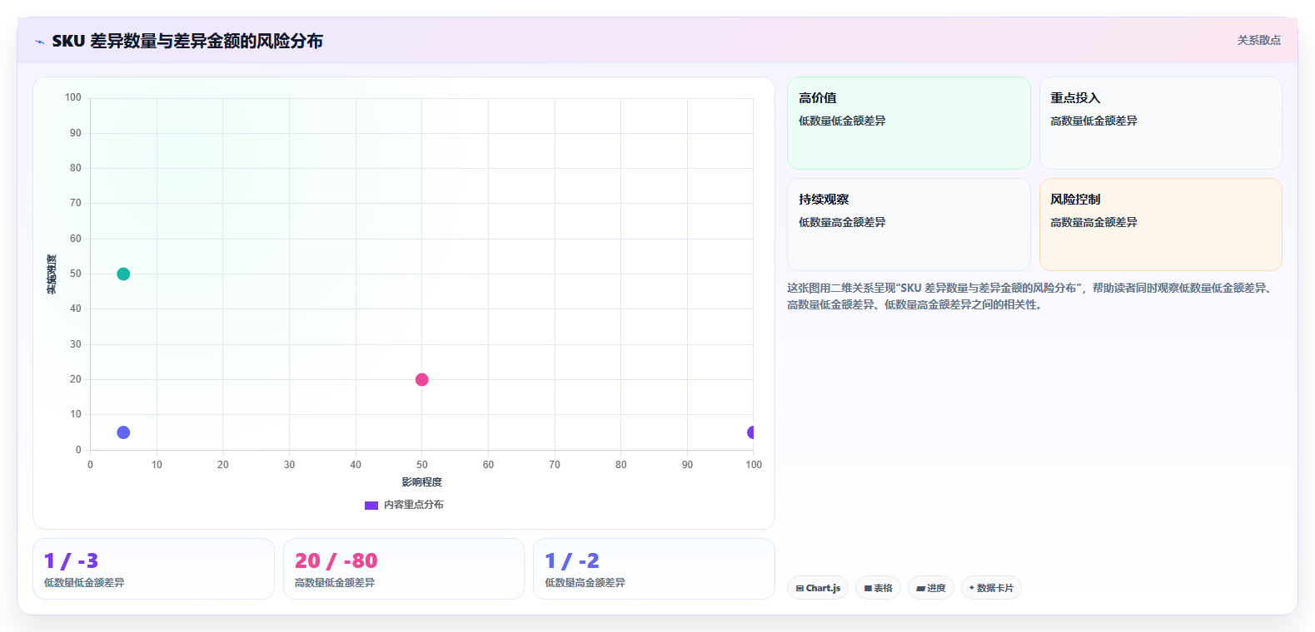1315x632 pixels.
Task: Click the SKU 差异数量与差异金额的风险分布 heading
Action: pos(187,41)
